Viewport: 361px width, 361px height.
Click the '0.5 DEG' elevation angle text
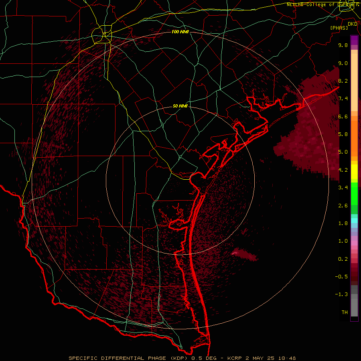(x=204, y=358)
